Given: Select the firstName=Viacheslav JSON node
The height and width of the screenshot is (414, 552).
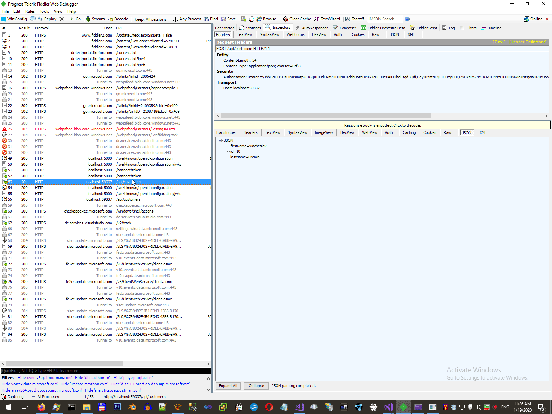Looking at the screenshot, I should click(248, 146).
